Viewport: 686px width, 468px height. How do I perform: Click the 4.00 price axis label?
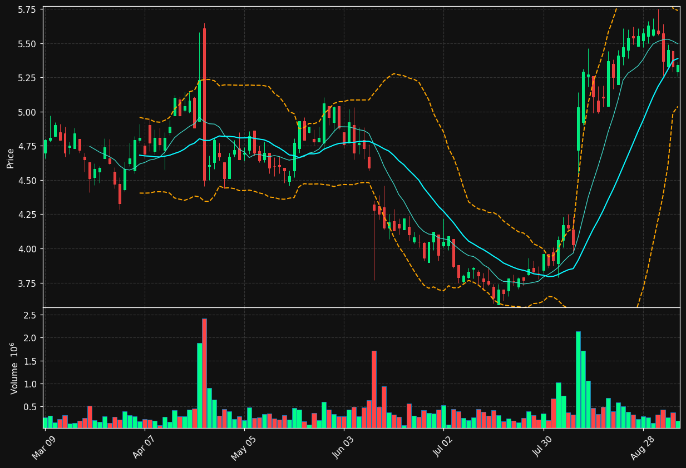pos(28,249)
